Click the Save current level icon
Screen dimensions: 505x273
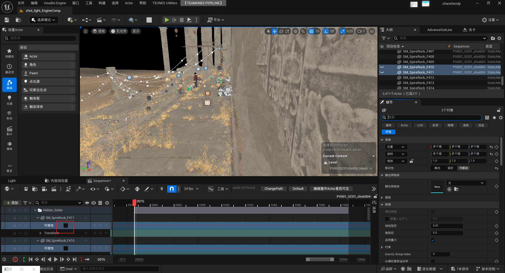7,20
